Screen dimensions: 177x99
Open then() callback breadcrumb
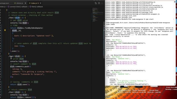(37, 7)
